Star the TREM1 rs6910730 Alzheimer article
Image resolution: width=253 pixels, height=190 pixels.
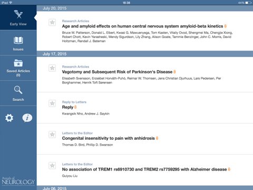52,166
